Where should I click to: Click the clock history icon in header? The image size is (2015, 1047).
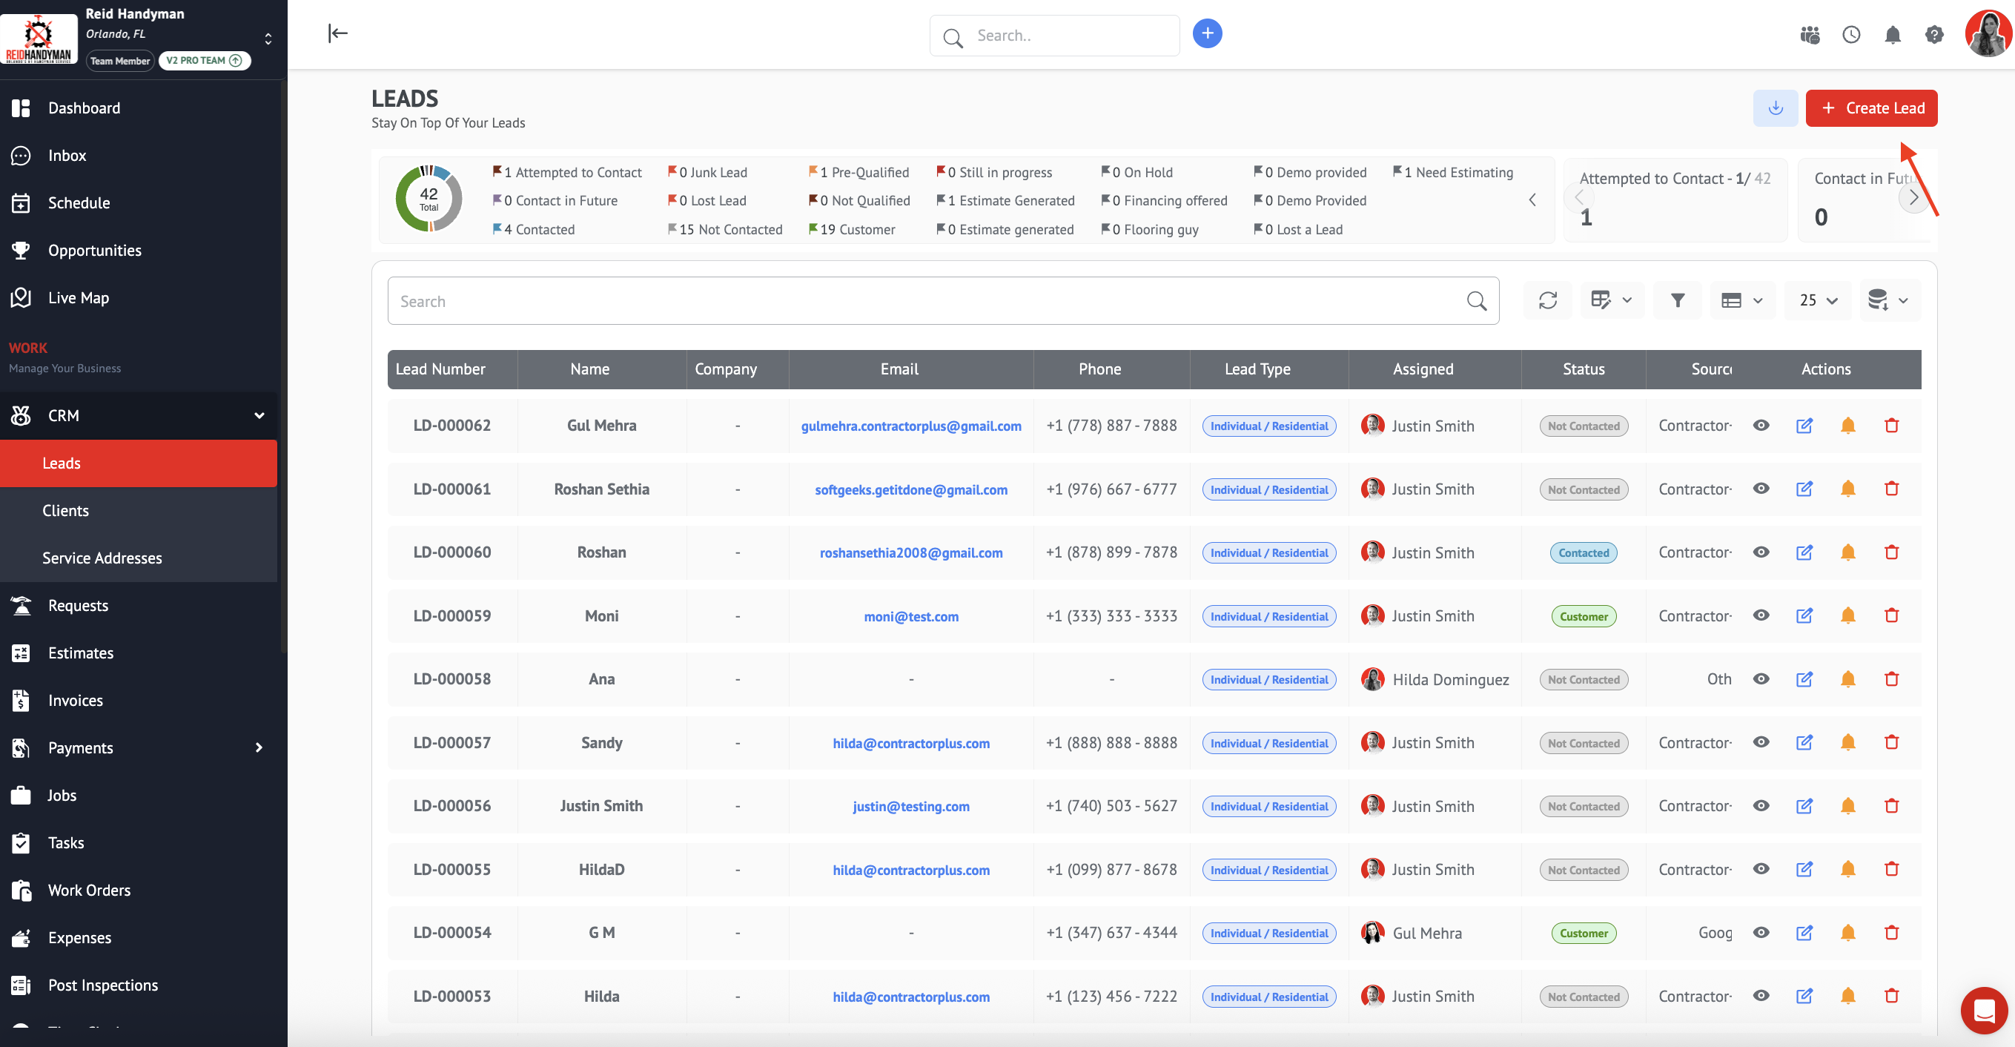pos(1850,34)
